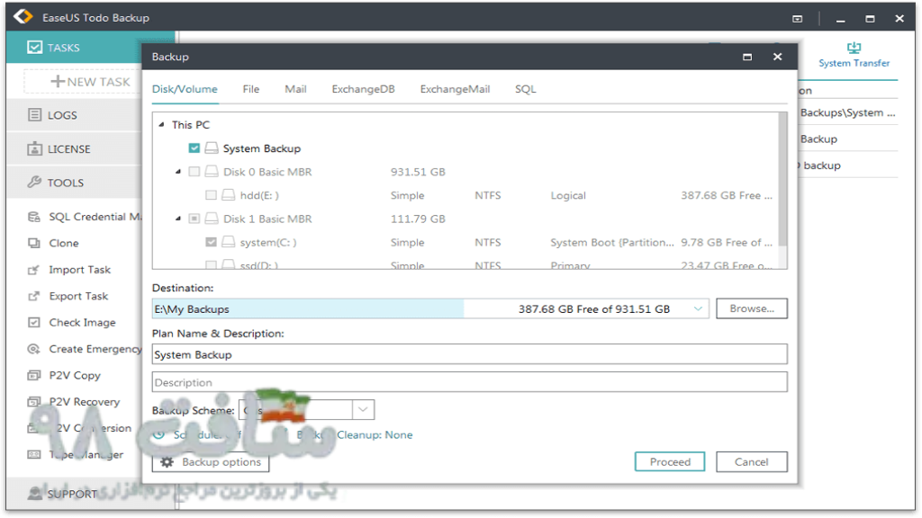Screen dimensions: 922x518
Task: Click the Create Emergency Disk icon
Action: pos(34,349)
